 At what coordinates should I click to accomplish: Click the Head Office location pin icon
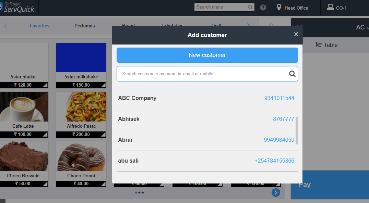pyautogui.click(x=279, y=8)
